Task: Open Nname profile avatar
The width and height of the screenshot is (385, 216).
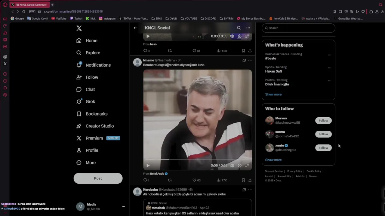Action: (x=137, y=62)
